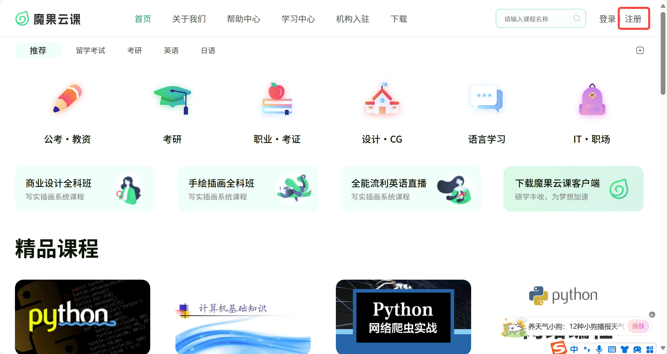Open the 公考·教资 pencil category
This screenshot has width=667, height=354.
(x=68, y=98)
